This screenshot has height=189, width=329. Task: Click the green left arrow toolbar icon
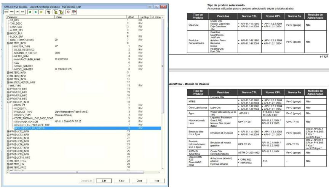tap(30, 12)
